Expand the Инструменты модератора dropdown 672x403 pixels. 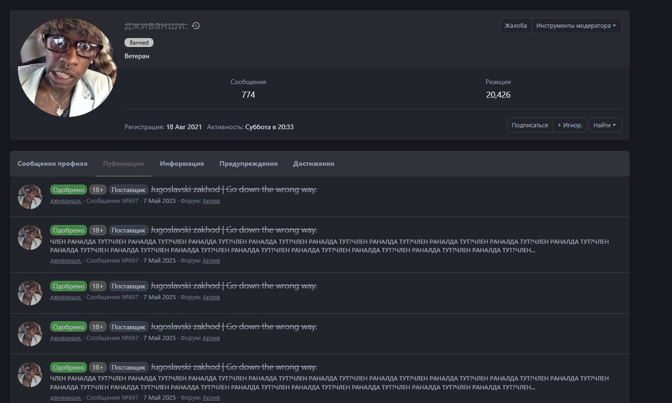[x=576, y=26]
